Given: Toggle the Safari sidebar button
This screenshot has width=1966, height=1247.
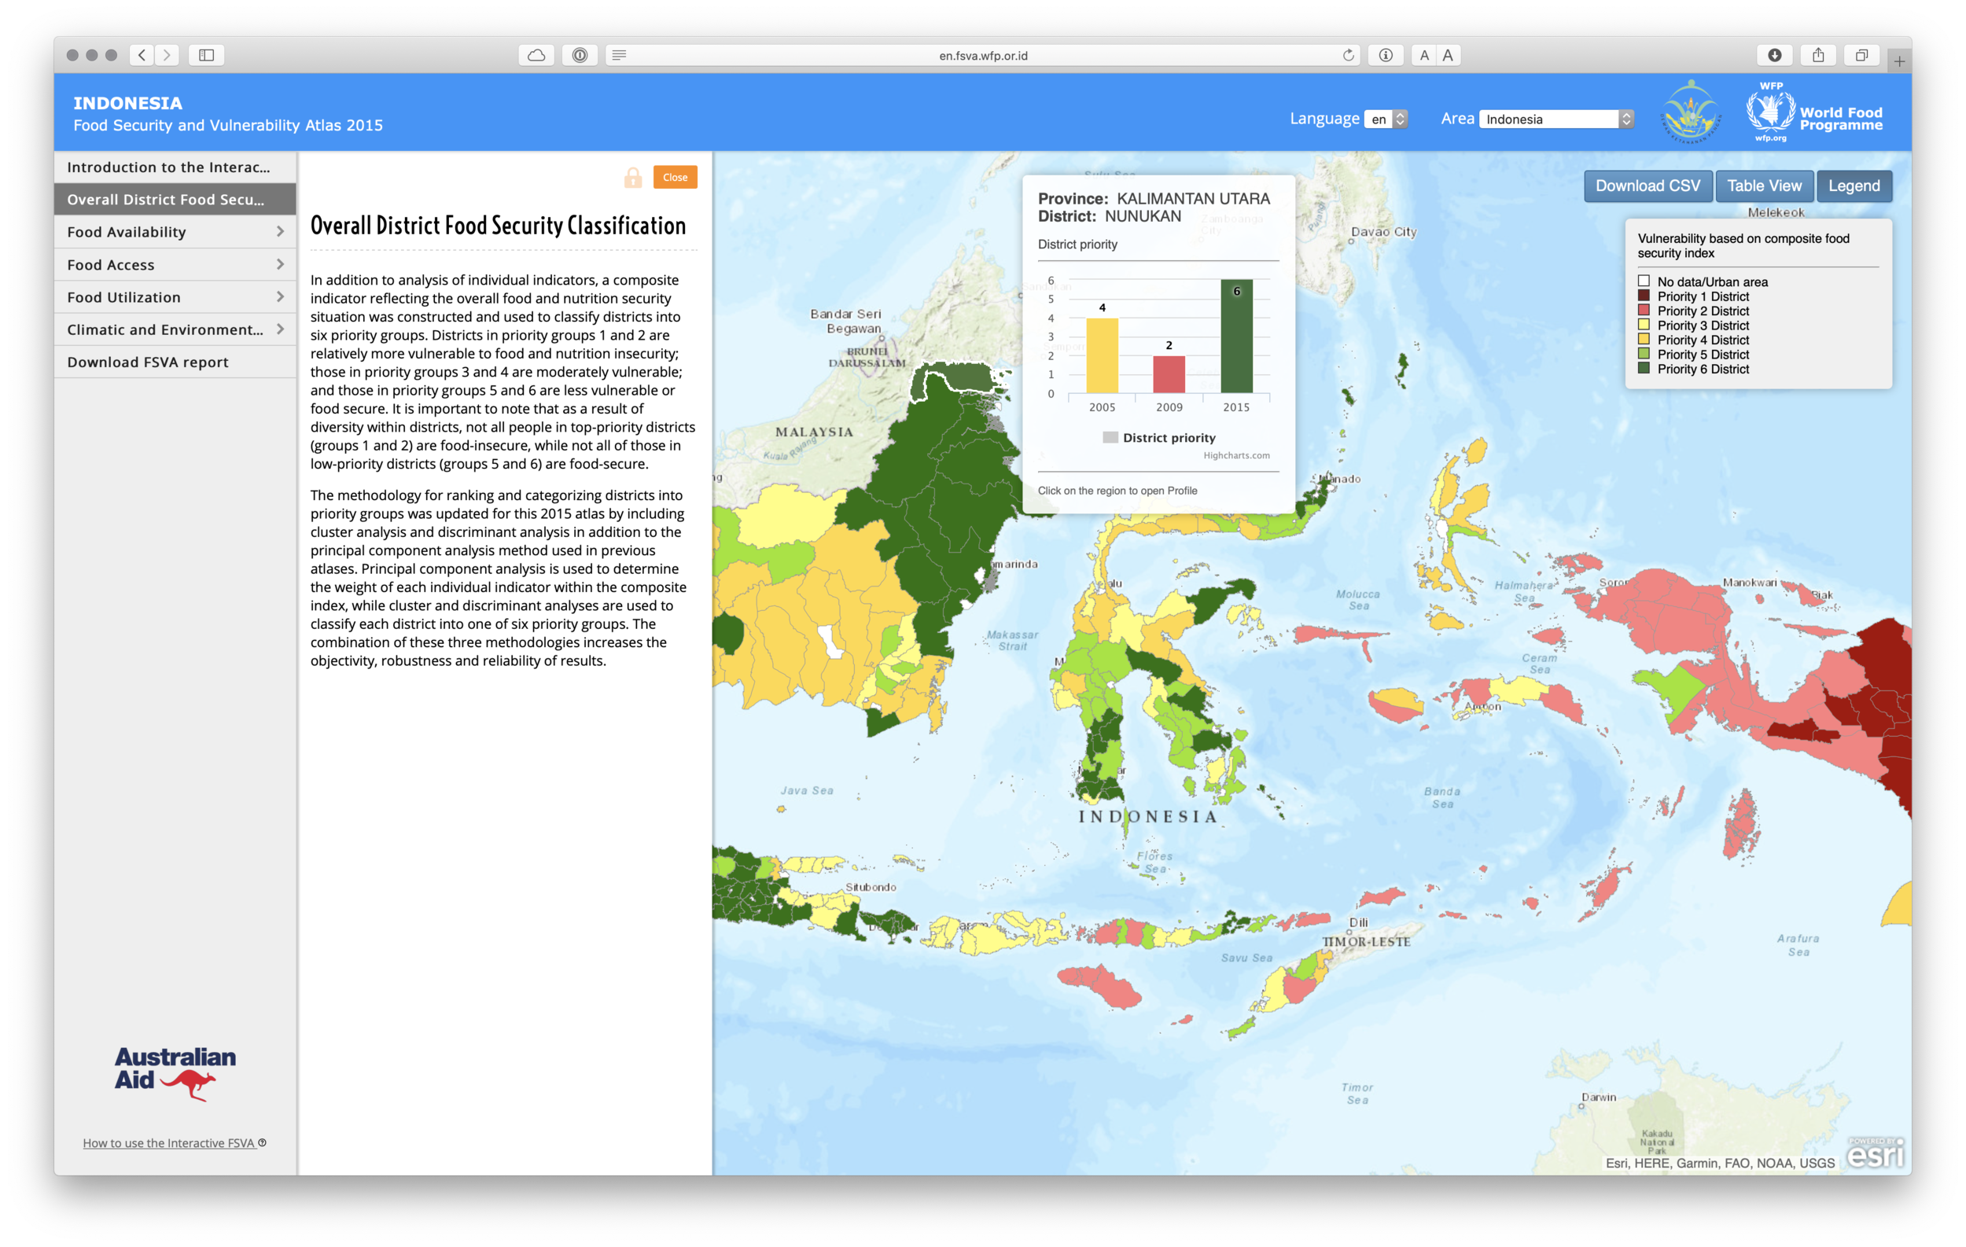Looking at the screenshot, I should click(207, 55).
